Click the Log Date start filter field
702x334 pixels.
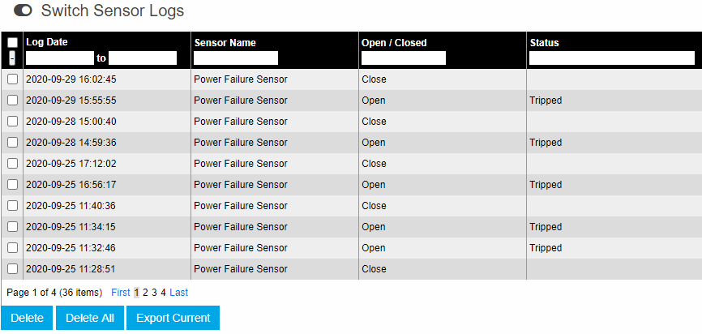[60, 58]
